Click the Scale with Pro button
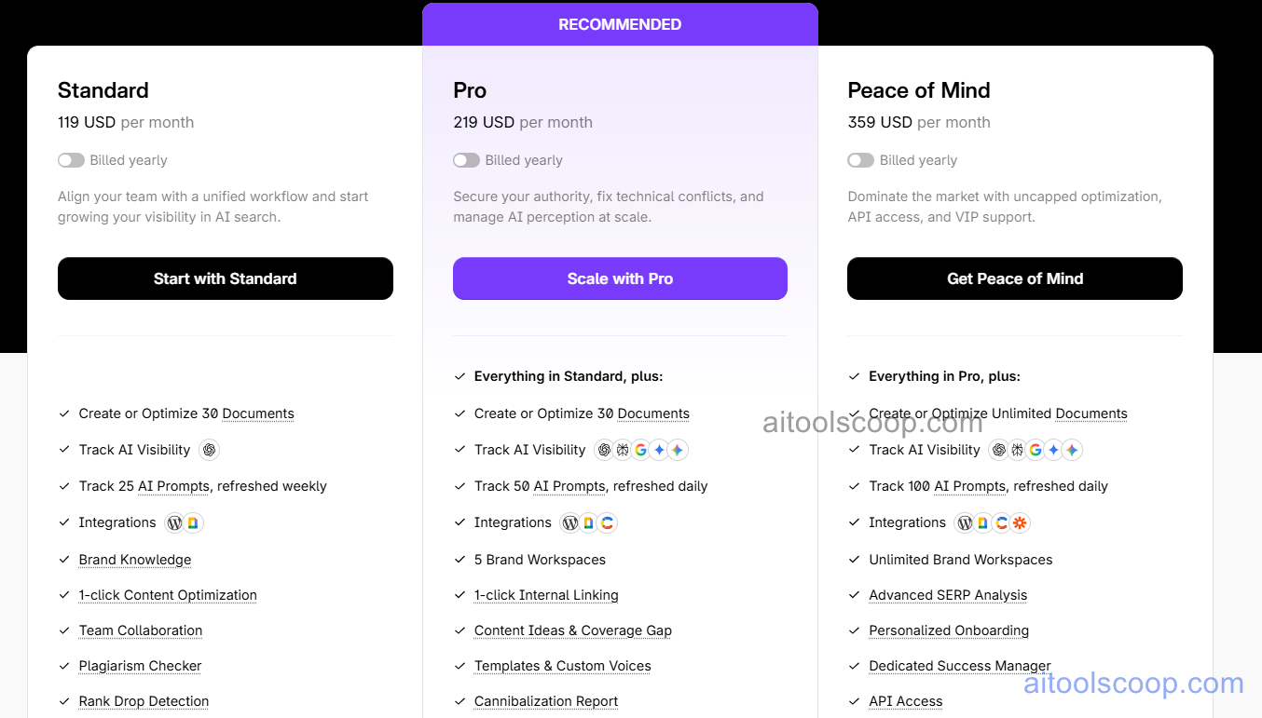 [619, 278]
